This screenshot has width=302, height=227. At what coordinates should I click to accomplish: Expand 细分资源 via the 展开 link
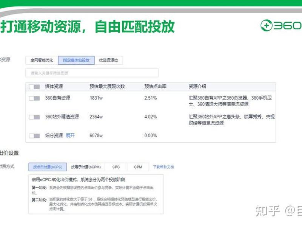tap(70, 135)
